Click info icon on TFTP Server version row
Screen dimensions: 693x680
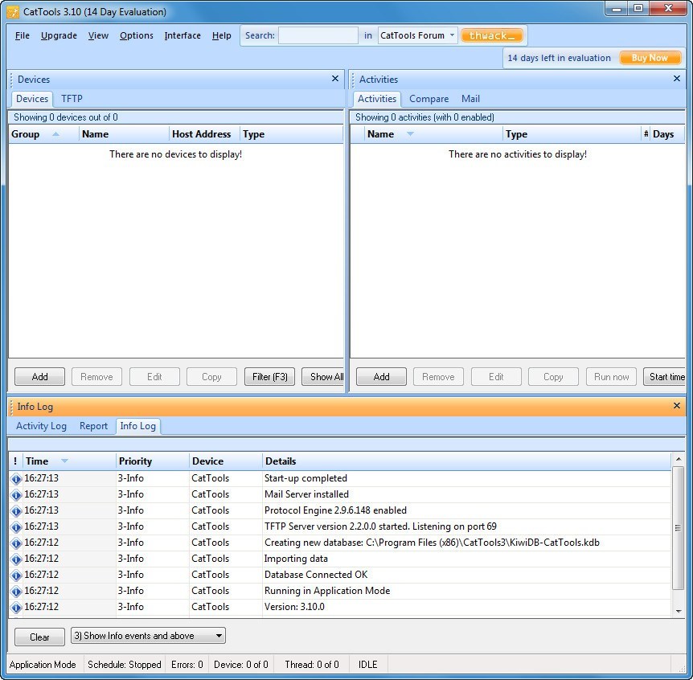point(16,527)
